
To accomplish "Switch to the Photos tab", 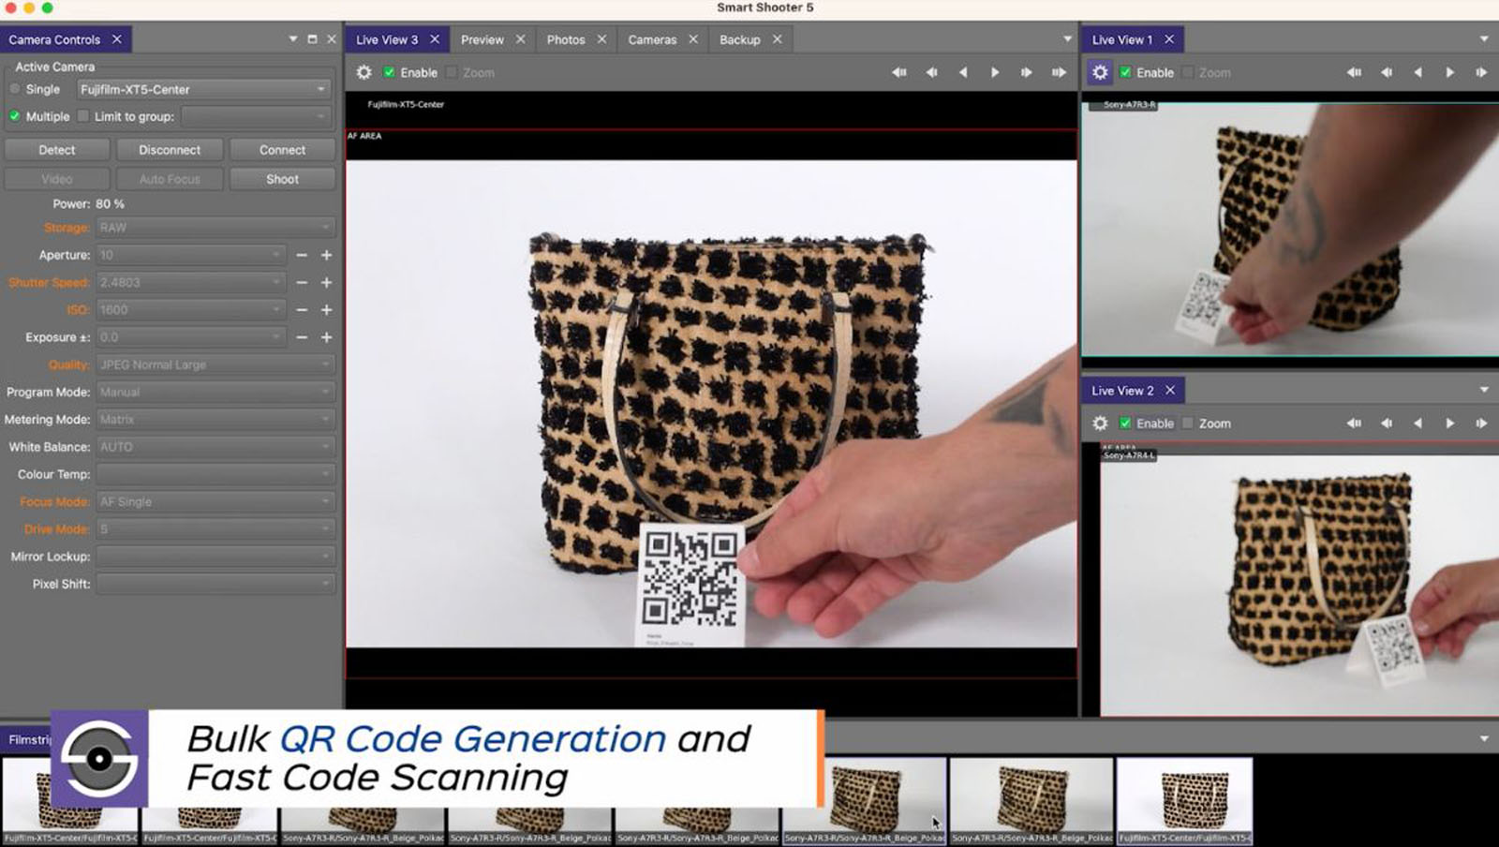I will click(x=565, y=39).
